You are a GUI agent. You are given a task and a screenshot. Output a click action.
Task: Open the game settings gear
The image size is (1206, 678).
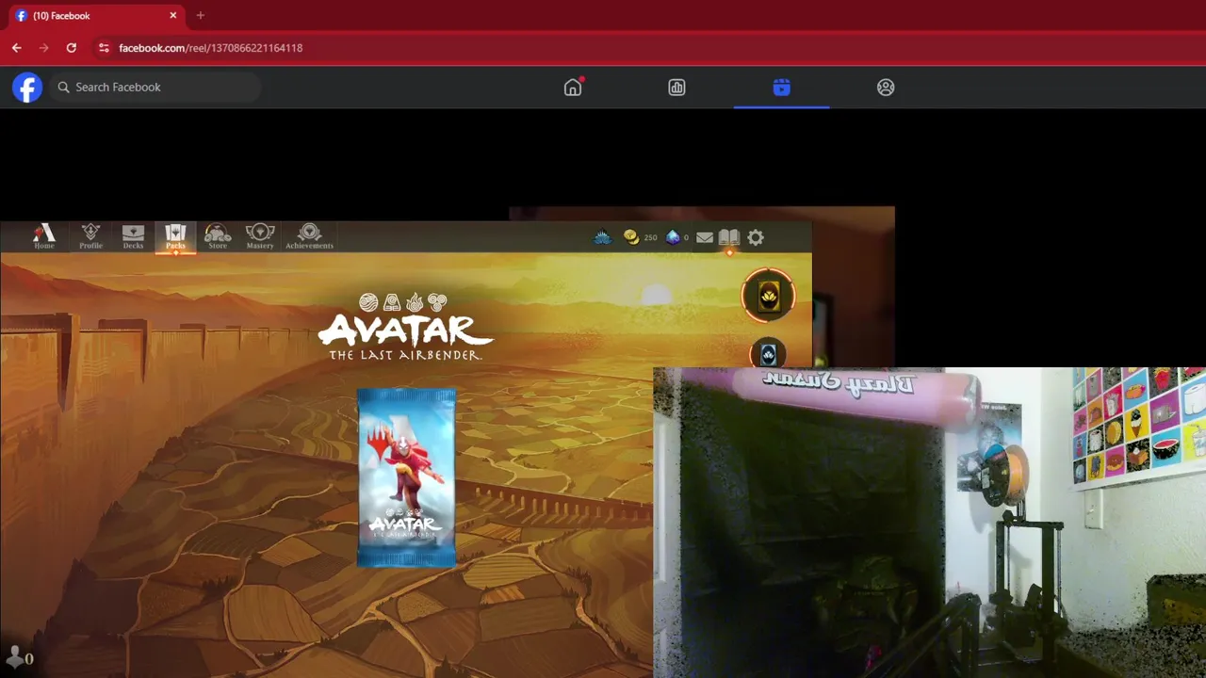pyautogui.click(x=756, y=237)
